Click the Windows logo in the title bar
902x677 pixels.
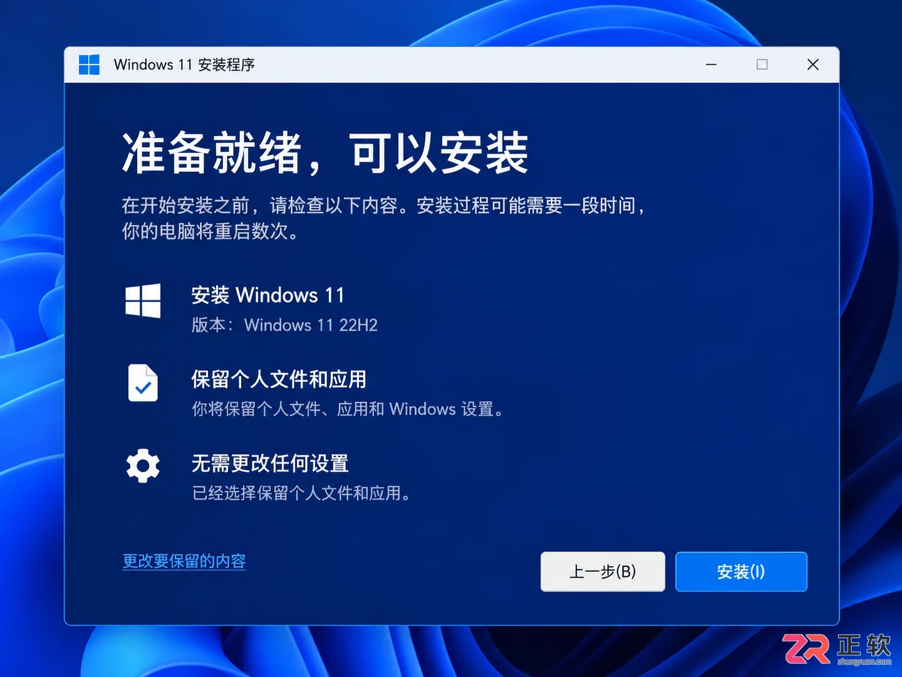pyautogui.click(x=89, y=65)
